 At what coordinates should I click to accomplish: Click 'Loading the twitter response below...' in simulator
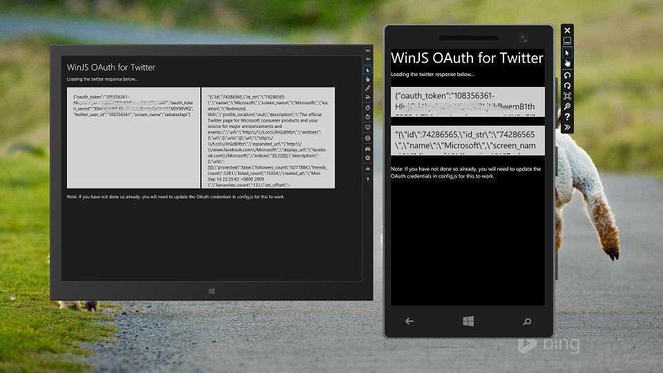coord(102,79)
